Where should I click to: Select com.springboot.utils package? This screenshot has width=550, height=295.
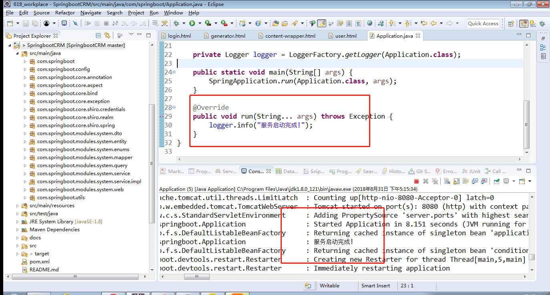click(x=61, y=198)
